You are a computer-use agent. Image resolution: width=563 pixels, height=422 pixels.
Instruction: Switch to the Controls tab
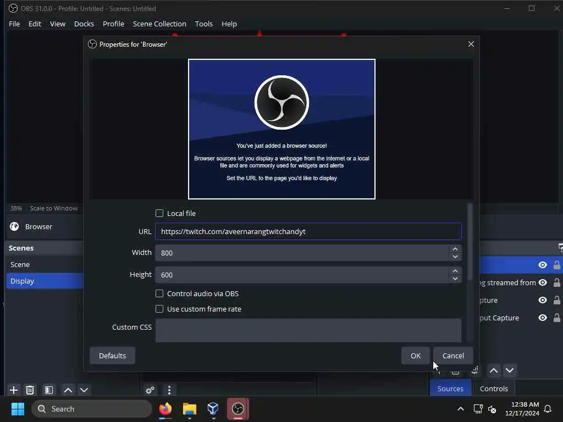pos(494,388)
